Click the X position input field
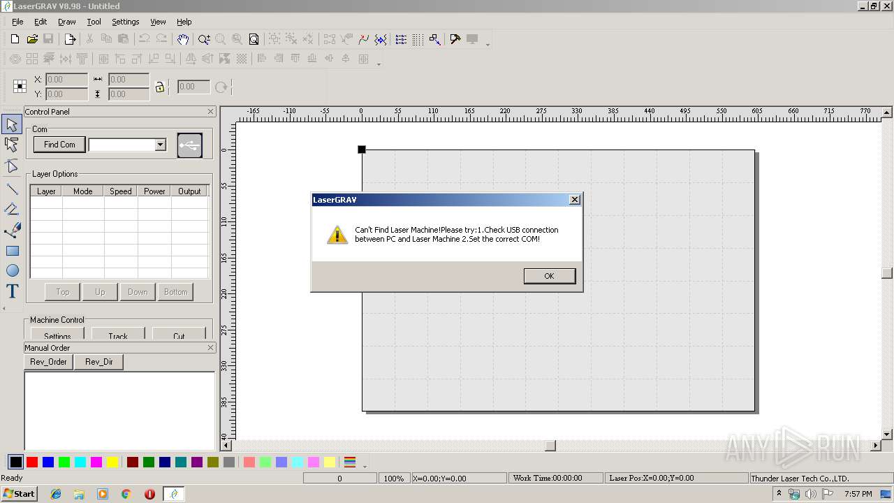 67,80
